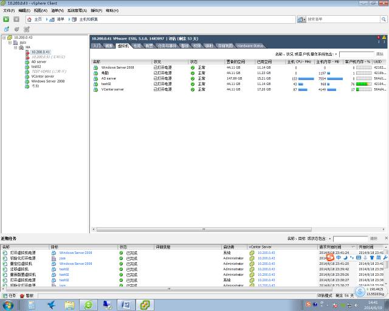Open the 任务 tasks status bar button

point(9,296)
